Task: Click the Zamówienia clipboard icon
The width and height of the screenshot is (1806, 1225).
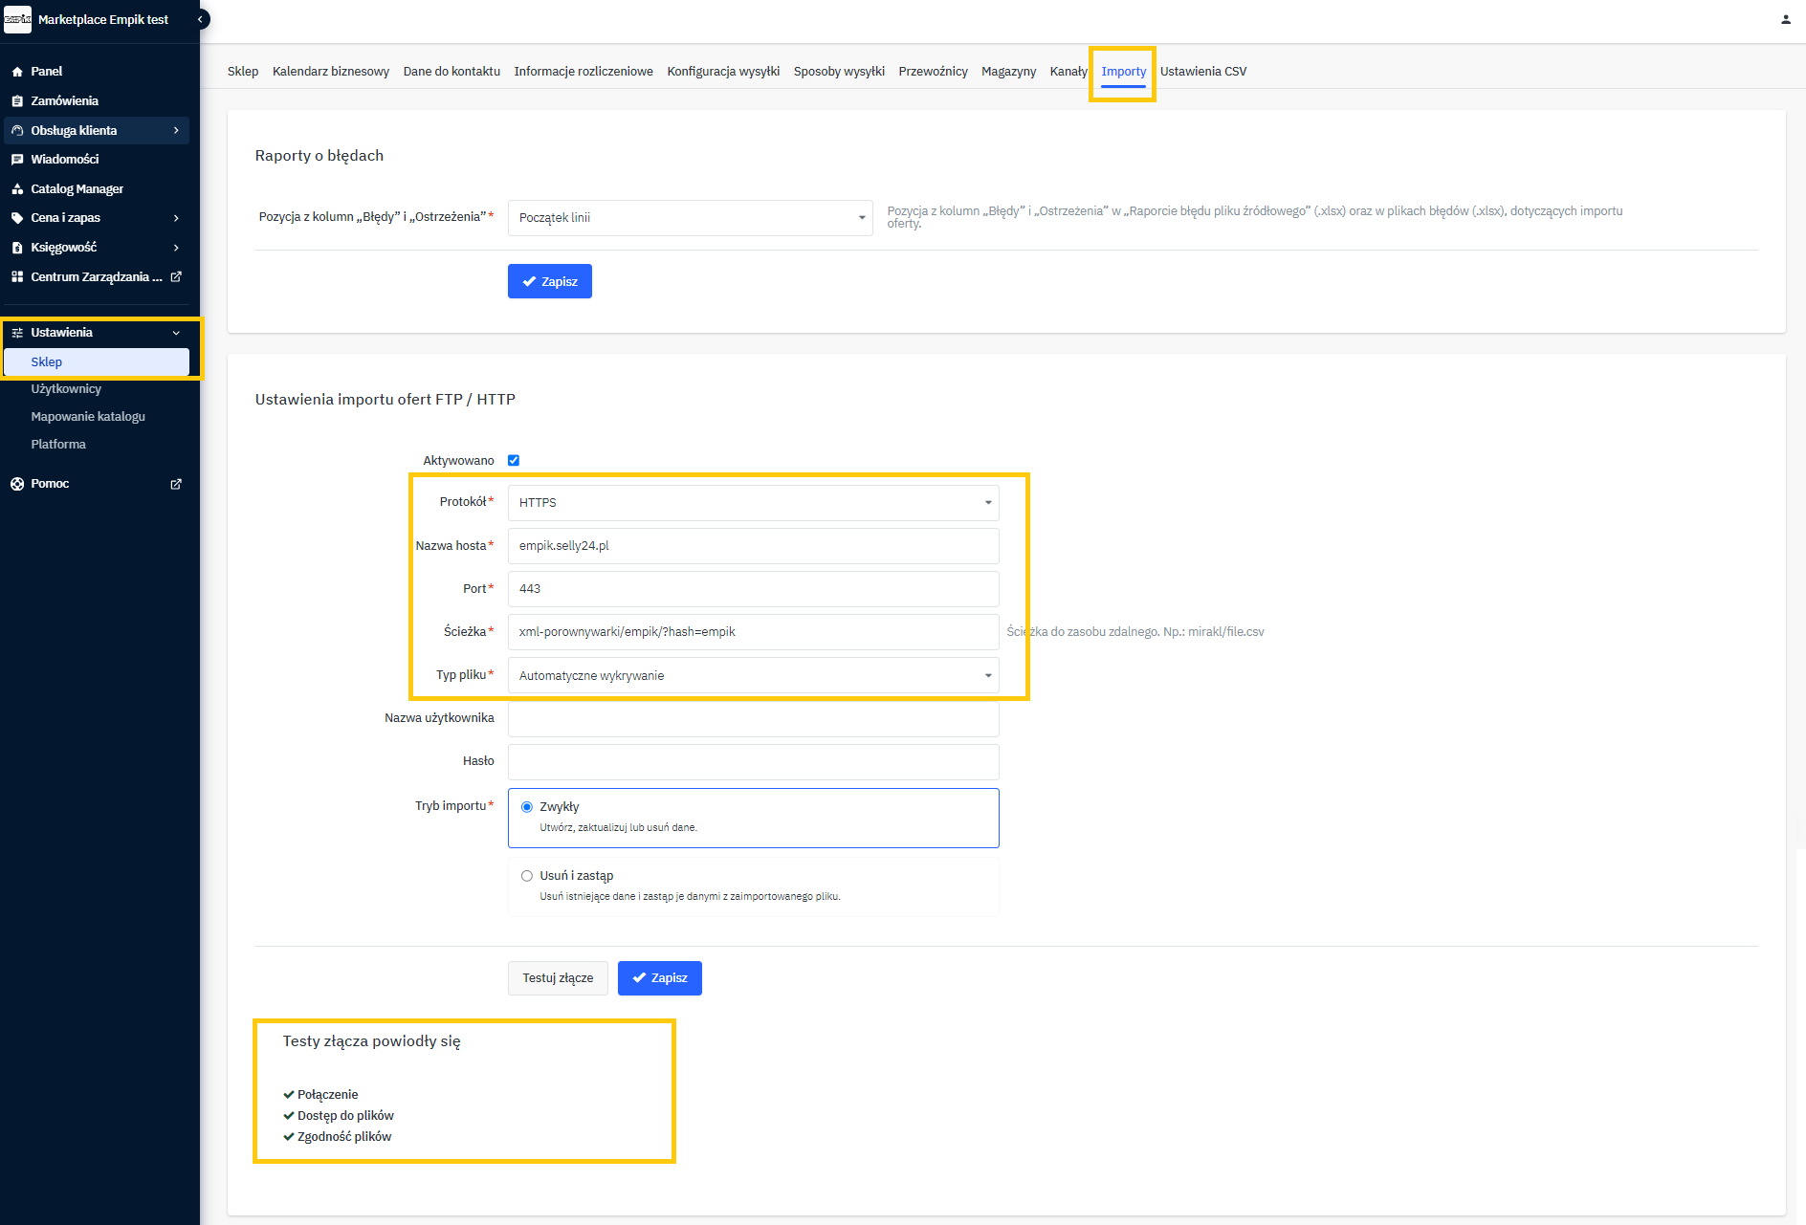Action: click(17, 101)
